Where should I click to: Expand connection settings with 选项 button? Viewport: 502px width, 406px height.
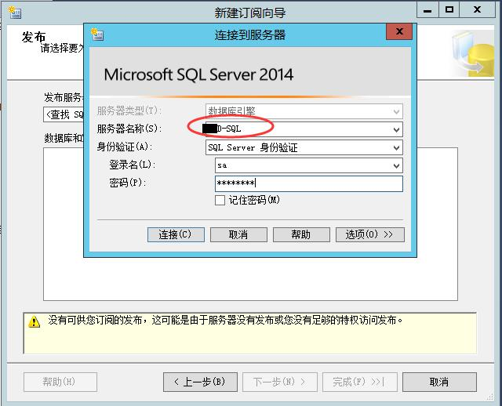click(369, 234)
